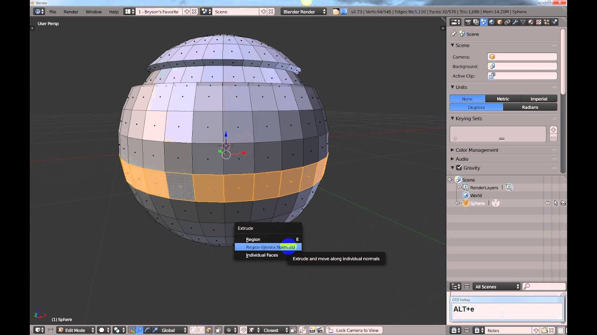The image size is (597, 335).
Task: Select Radians rotation units
Action: coord(530,107)
